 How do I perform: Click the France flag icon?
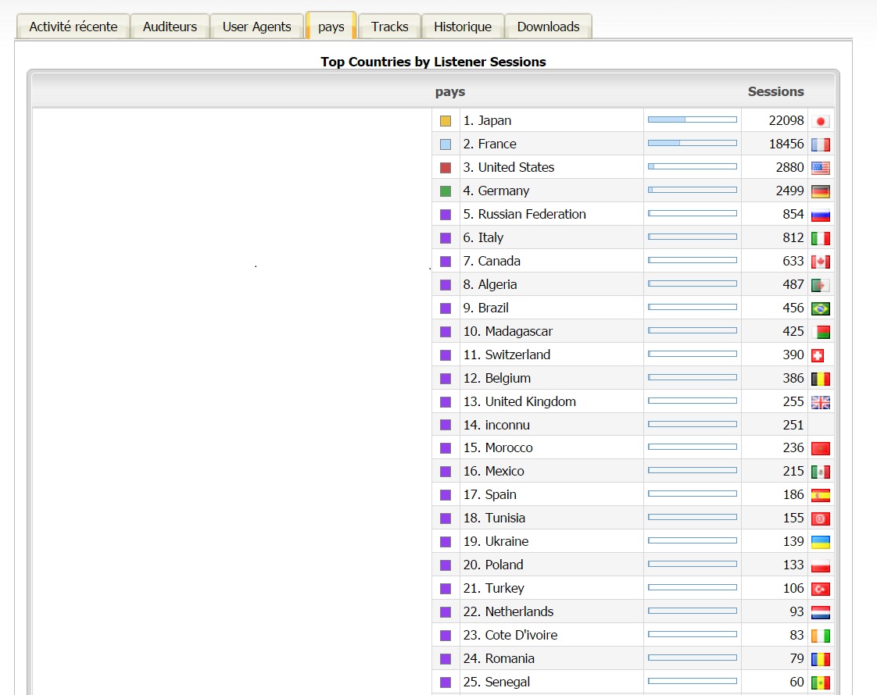pyautogui.click(x=820, y=144)
